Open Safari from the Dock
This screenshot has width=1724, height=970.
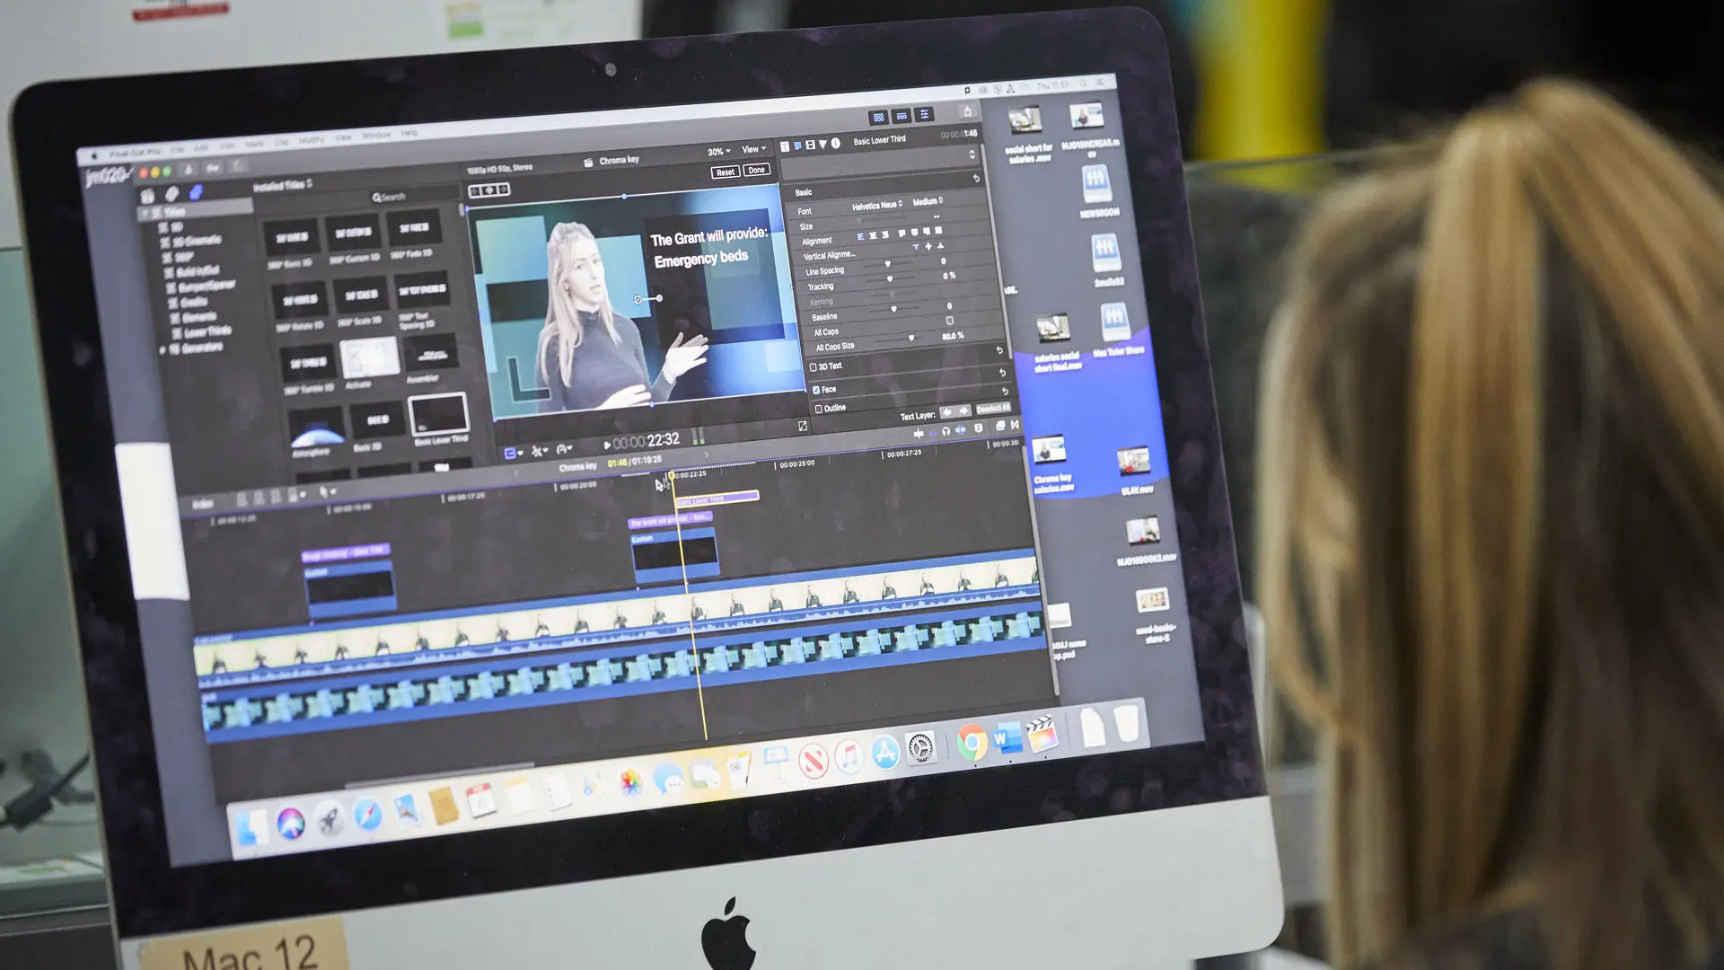(368, 815)
